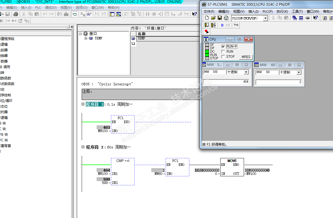Open the format dropdown in MW 100 window
333x218 pixels.
[x=246, y=72]
